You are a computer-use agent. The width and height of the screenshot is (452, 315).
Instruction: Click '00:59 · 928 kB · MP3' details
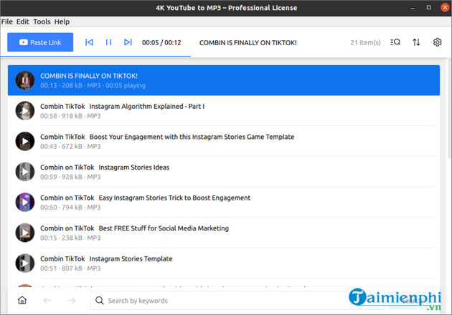pyautogui.click(x=70, y=177)
